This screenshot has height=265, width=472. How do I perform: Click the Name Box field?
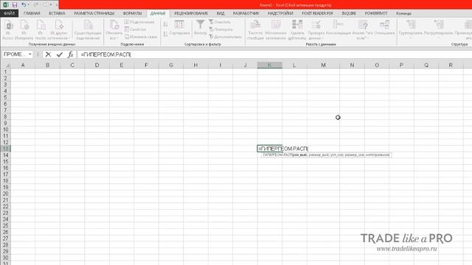pyautogui.click(x=15, y=54)
